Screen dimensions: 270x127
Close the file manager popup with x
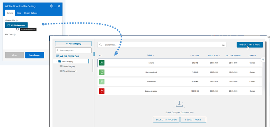point(269,37)
